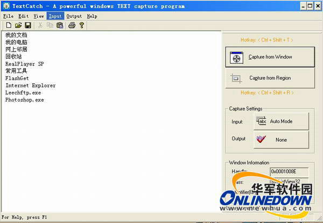Click the TextCatch application icon in title bar

point(6,6)
